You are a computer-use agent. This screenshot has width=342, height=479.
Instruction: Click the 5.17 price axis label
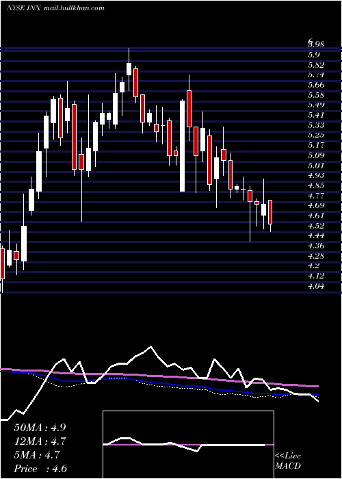(316, 145)
